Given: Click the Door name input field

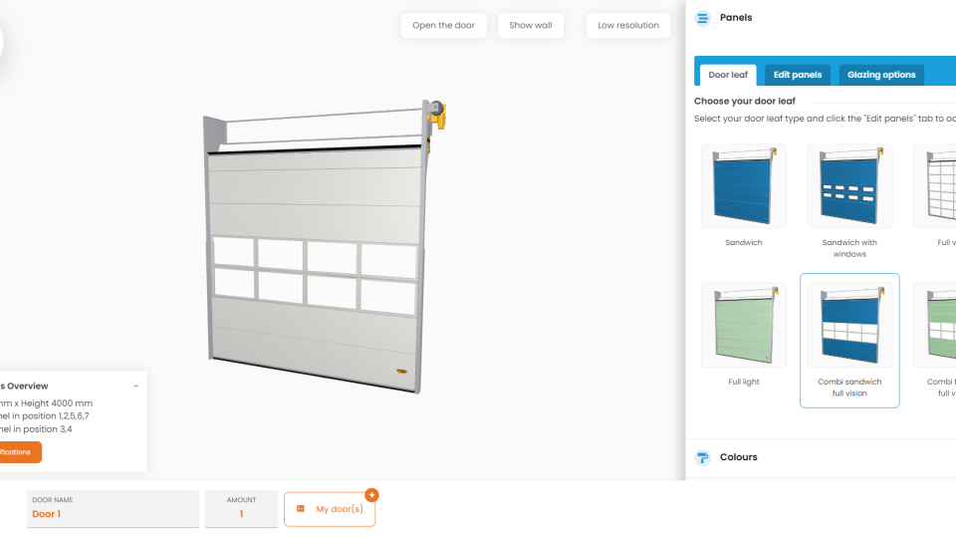Looking at the screenshot, I should tap(113, 509).
